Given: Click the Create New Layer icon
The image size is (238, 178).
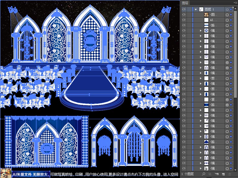Looking at the screenshot, I should [223, 174].
